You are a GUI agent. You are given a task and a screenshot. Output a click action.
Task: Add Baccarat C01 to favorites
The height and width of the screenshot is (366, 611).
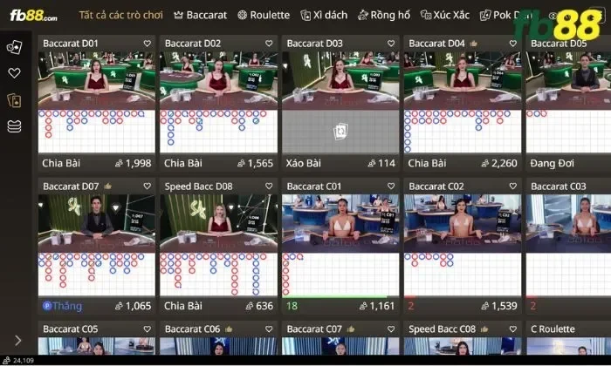391,186
